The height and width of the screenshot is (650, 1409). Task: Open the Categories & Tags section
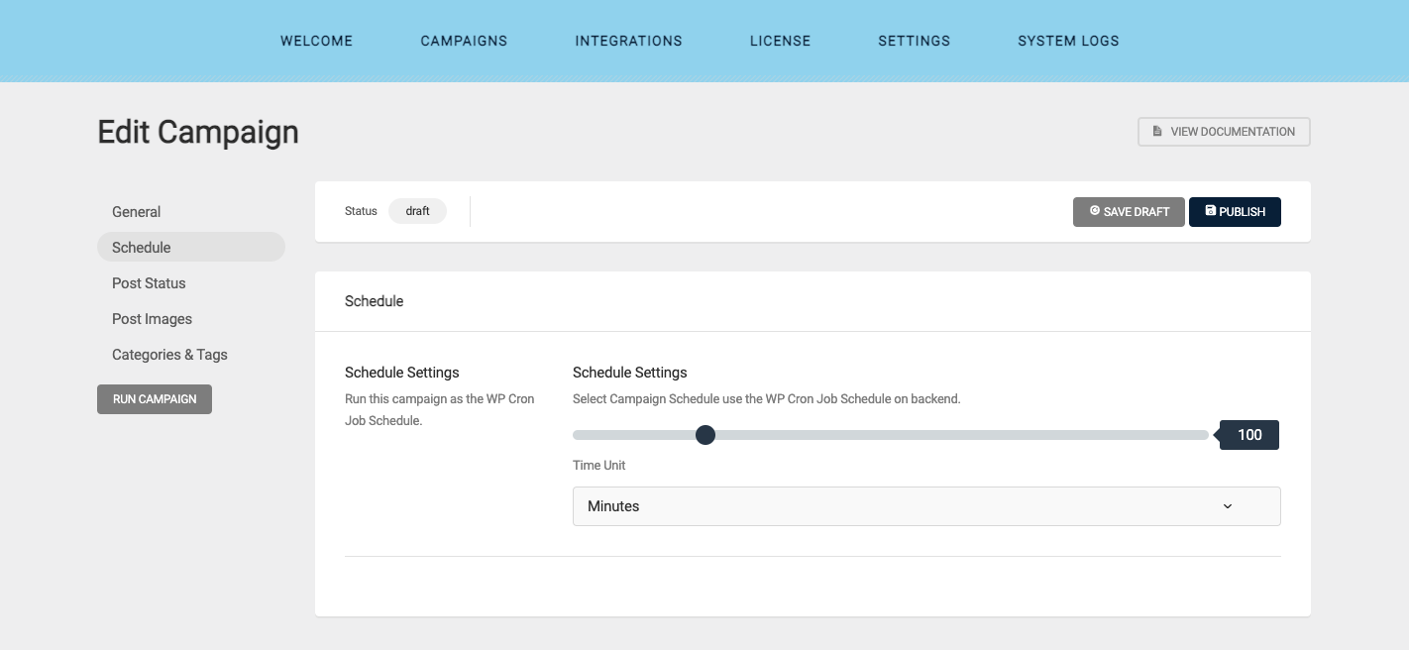[x=169, y=355]
